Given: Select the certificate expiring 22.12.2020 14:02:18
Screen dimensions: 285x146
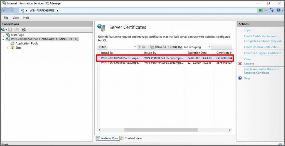Looking at the screenshot, I should pos(165,63).
